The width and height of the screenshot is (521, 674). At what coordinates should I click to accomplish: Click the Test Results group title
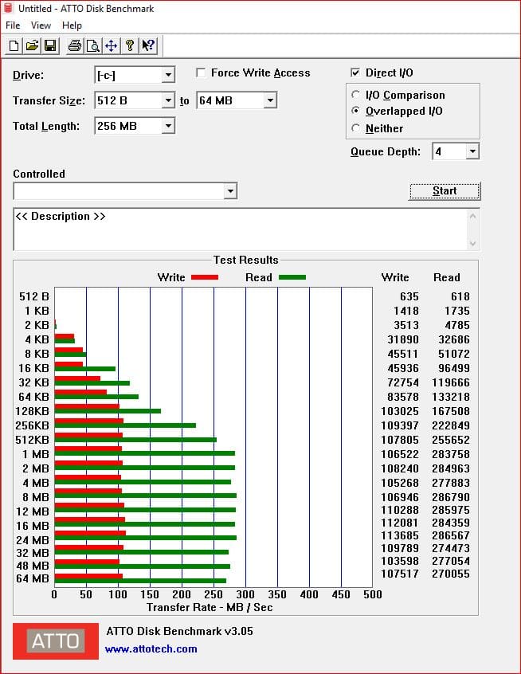[246, 260]
